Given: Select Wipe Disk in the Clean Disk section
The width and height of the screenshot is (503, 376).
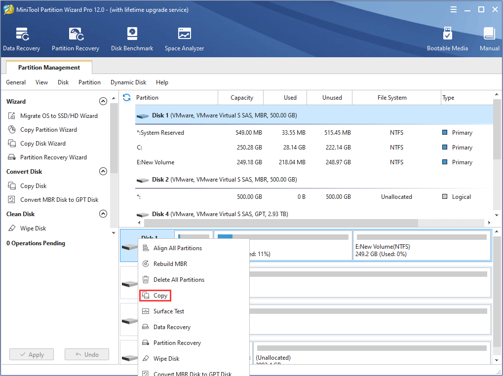Looking at the screenshot, I should [x=33, y=228].
